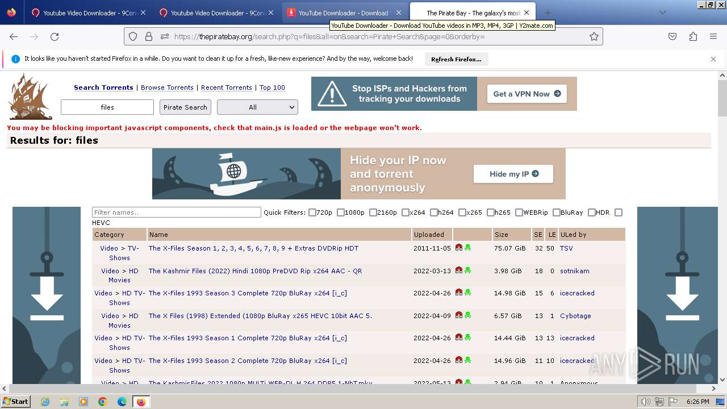Click green skull icon for X-Files Season 3 row

[x=467, y=293]
